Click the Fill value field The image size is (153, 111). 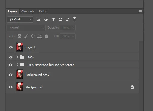(x=65, y=36)
